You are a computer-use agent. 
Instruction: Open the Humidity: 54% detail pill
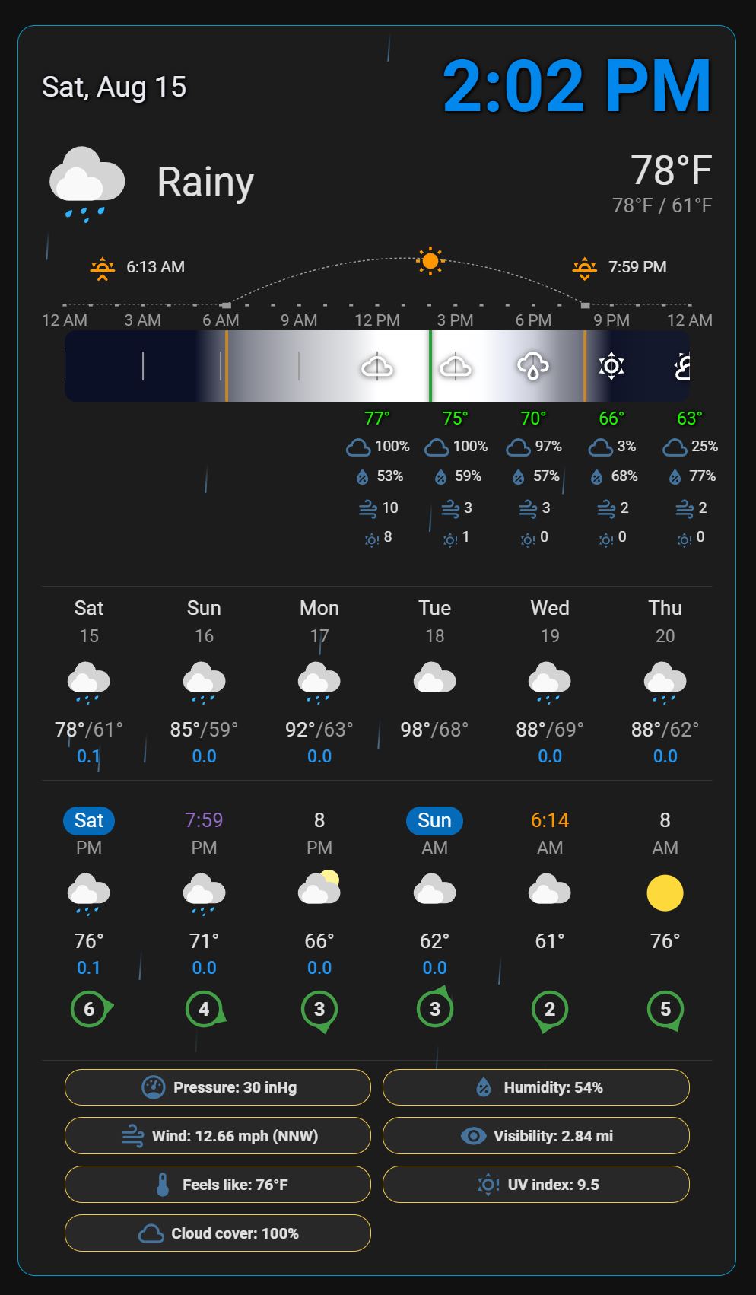[x=536, y=1087]
